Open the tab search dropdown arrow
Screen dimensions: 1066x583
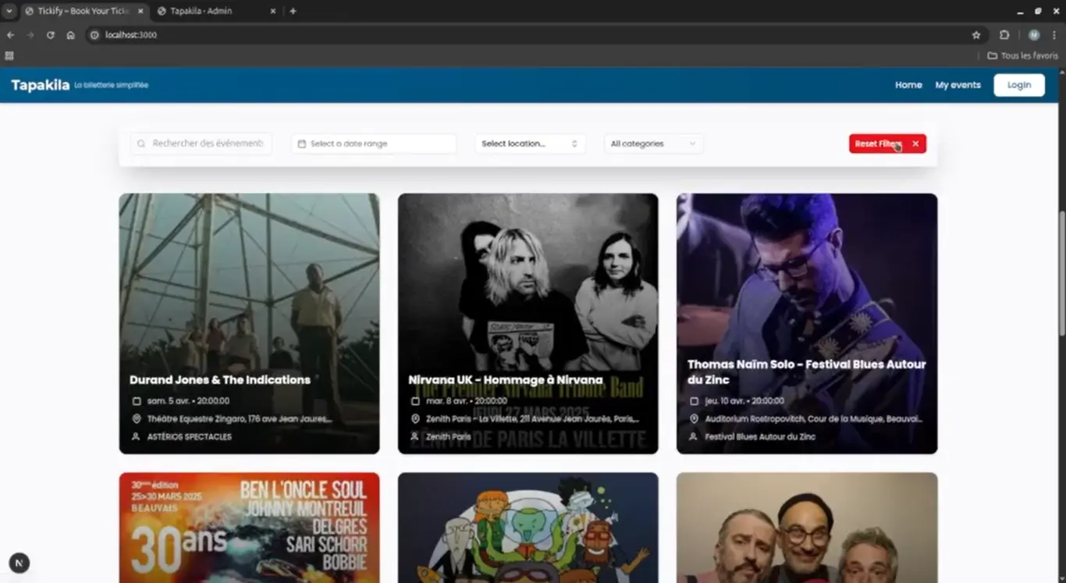[x=9, y=11]
